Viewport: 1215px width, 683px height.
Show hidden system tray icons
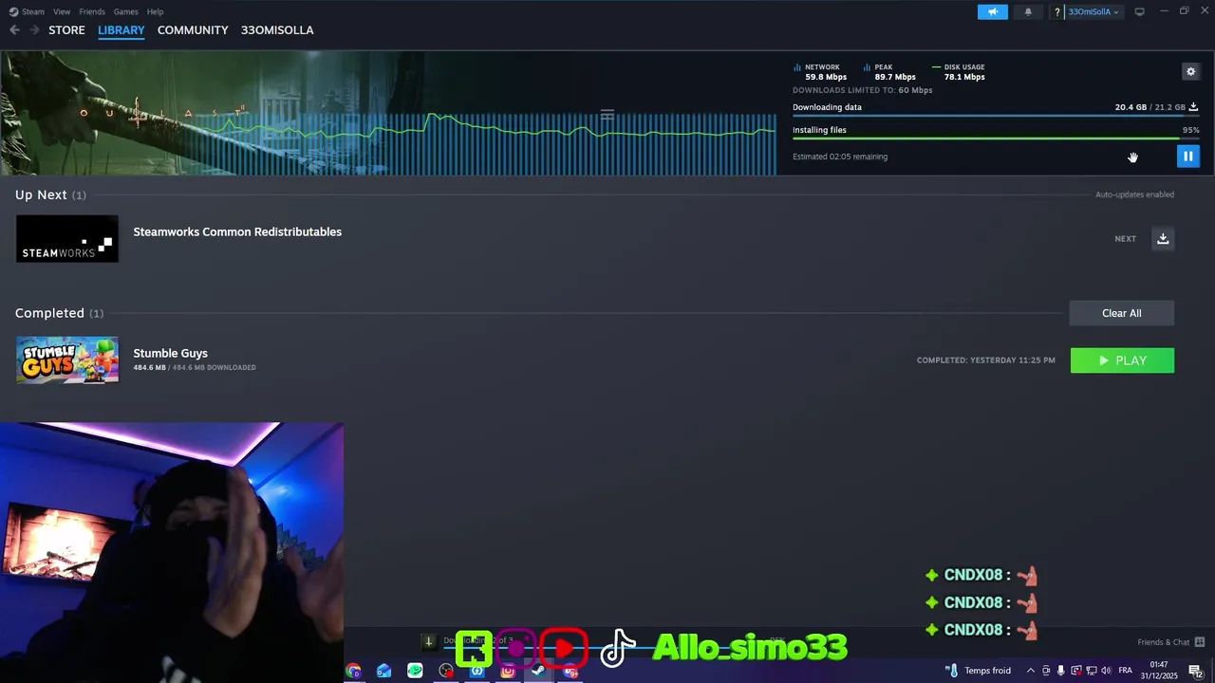[x=1031, y=671]
